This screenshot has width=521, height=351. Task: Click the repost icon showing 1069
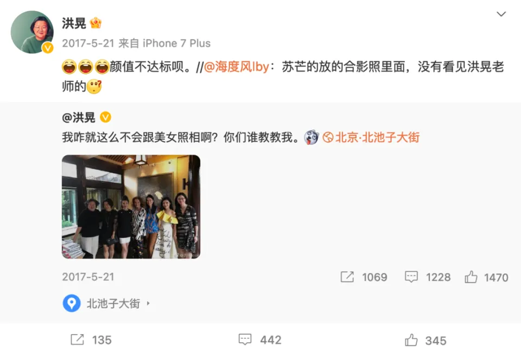pyautogui.click(x=347, y=277)
